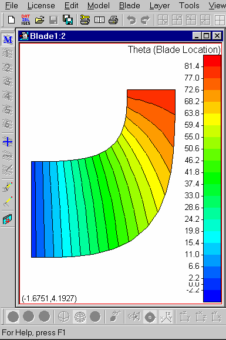Click the legend value 41.8

click(191, 172)
